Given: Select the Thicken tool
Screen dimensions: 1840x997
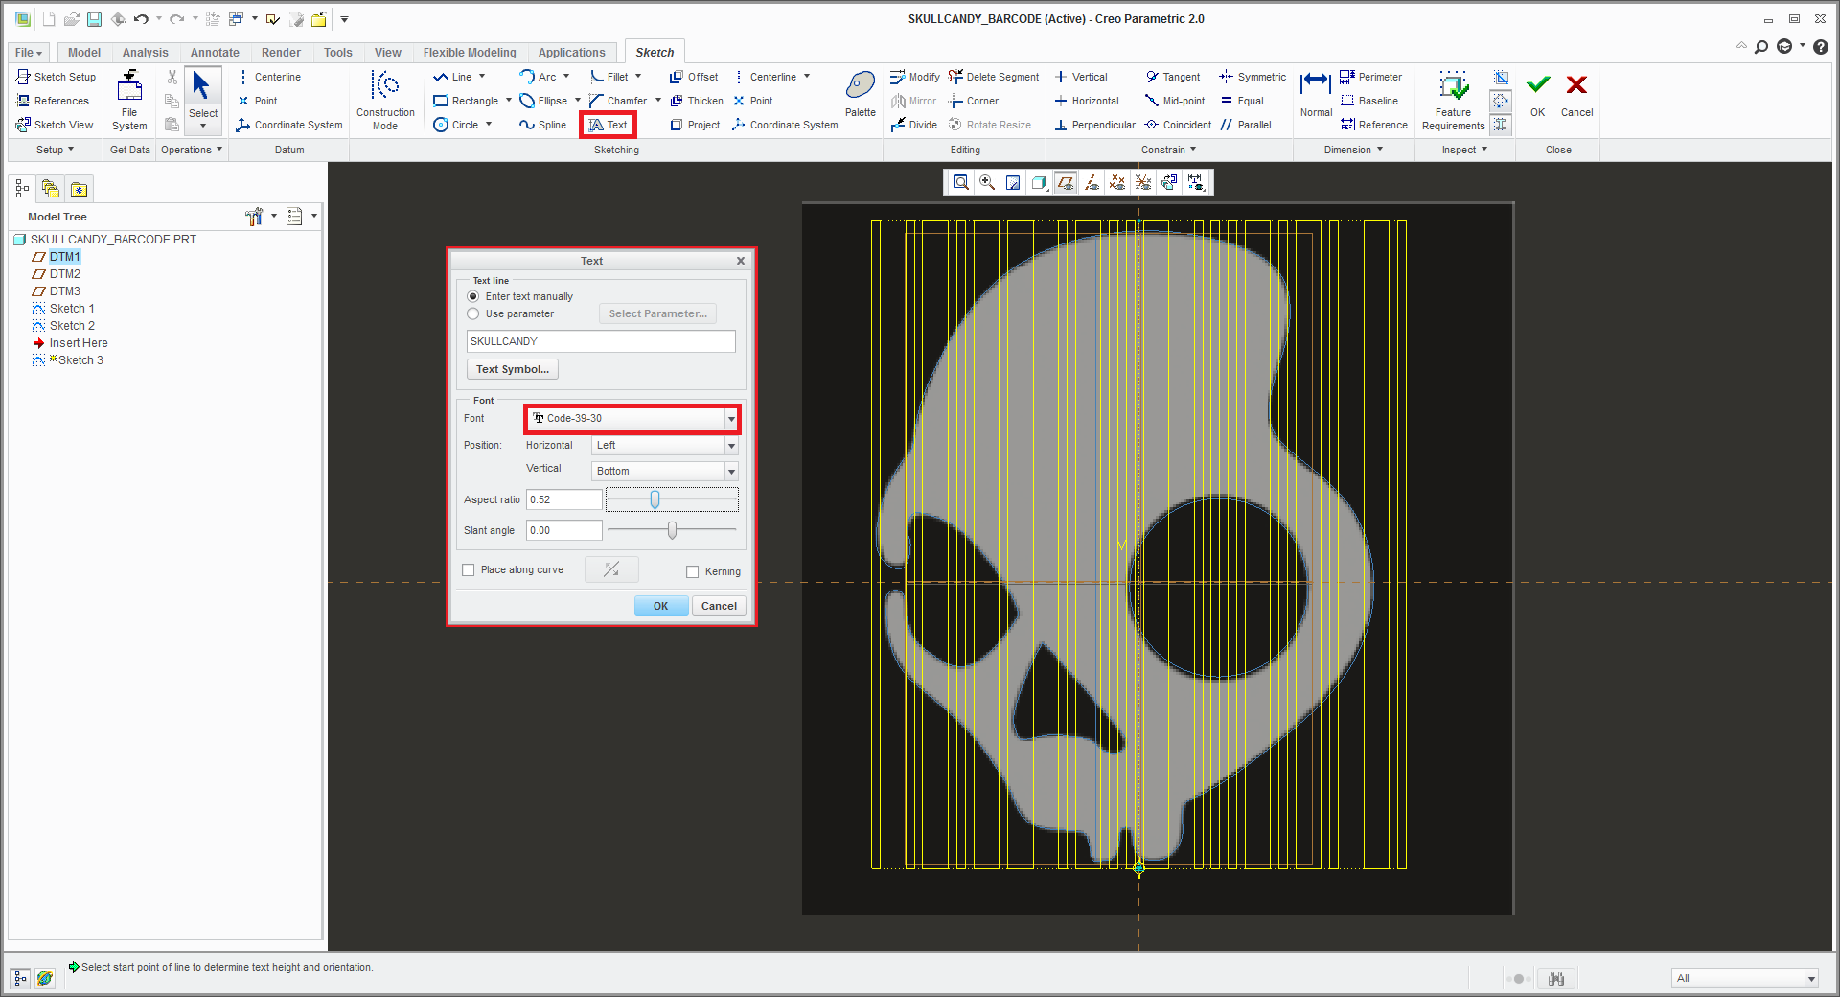Looking at the screenshot, I should click(697, 101).
